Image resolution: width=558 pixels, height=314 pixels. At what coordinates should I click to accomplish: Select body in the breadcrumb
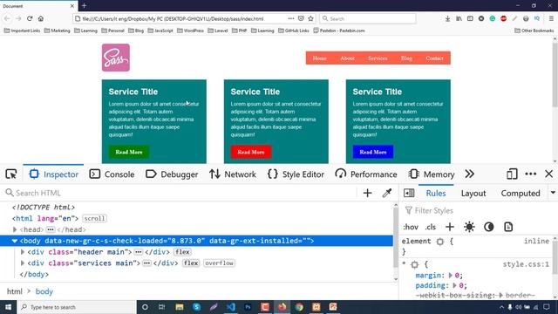(x=44, y=291)
